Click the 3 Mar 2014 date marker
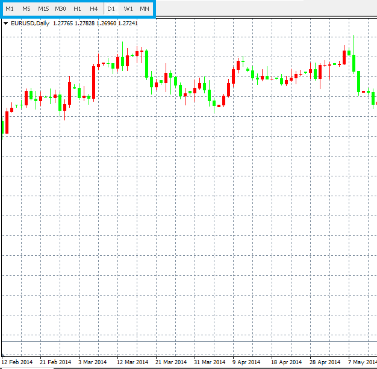This screenshot has width=377, height=369. click(x=93, y=362)
